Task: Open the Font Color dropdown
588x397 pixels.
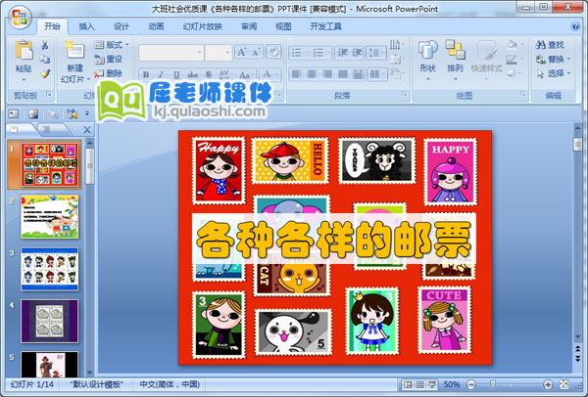Action: [269, 74]
